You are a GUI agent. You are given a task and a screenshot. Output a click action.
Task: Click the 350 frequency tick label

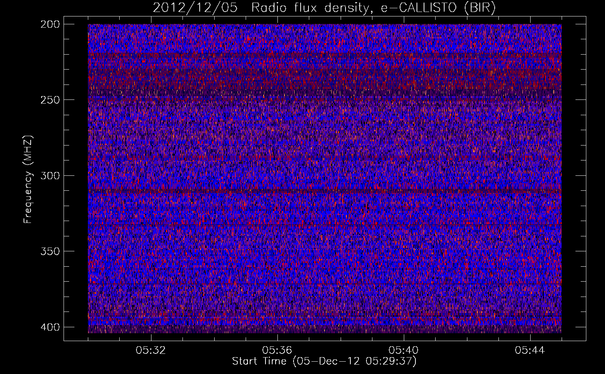tap(50, 251)
